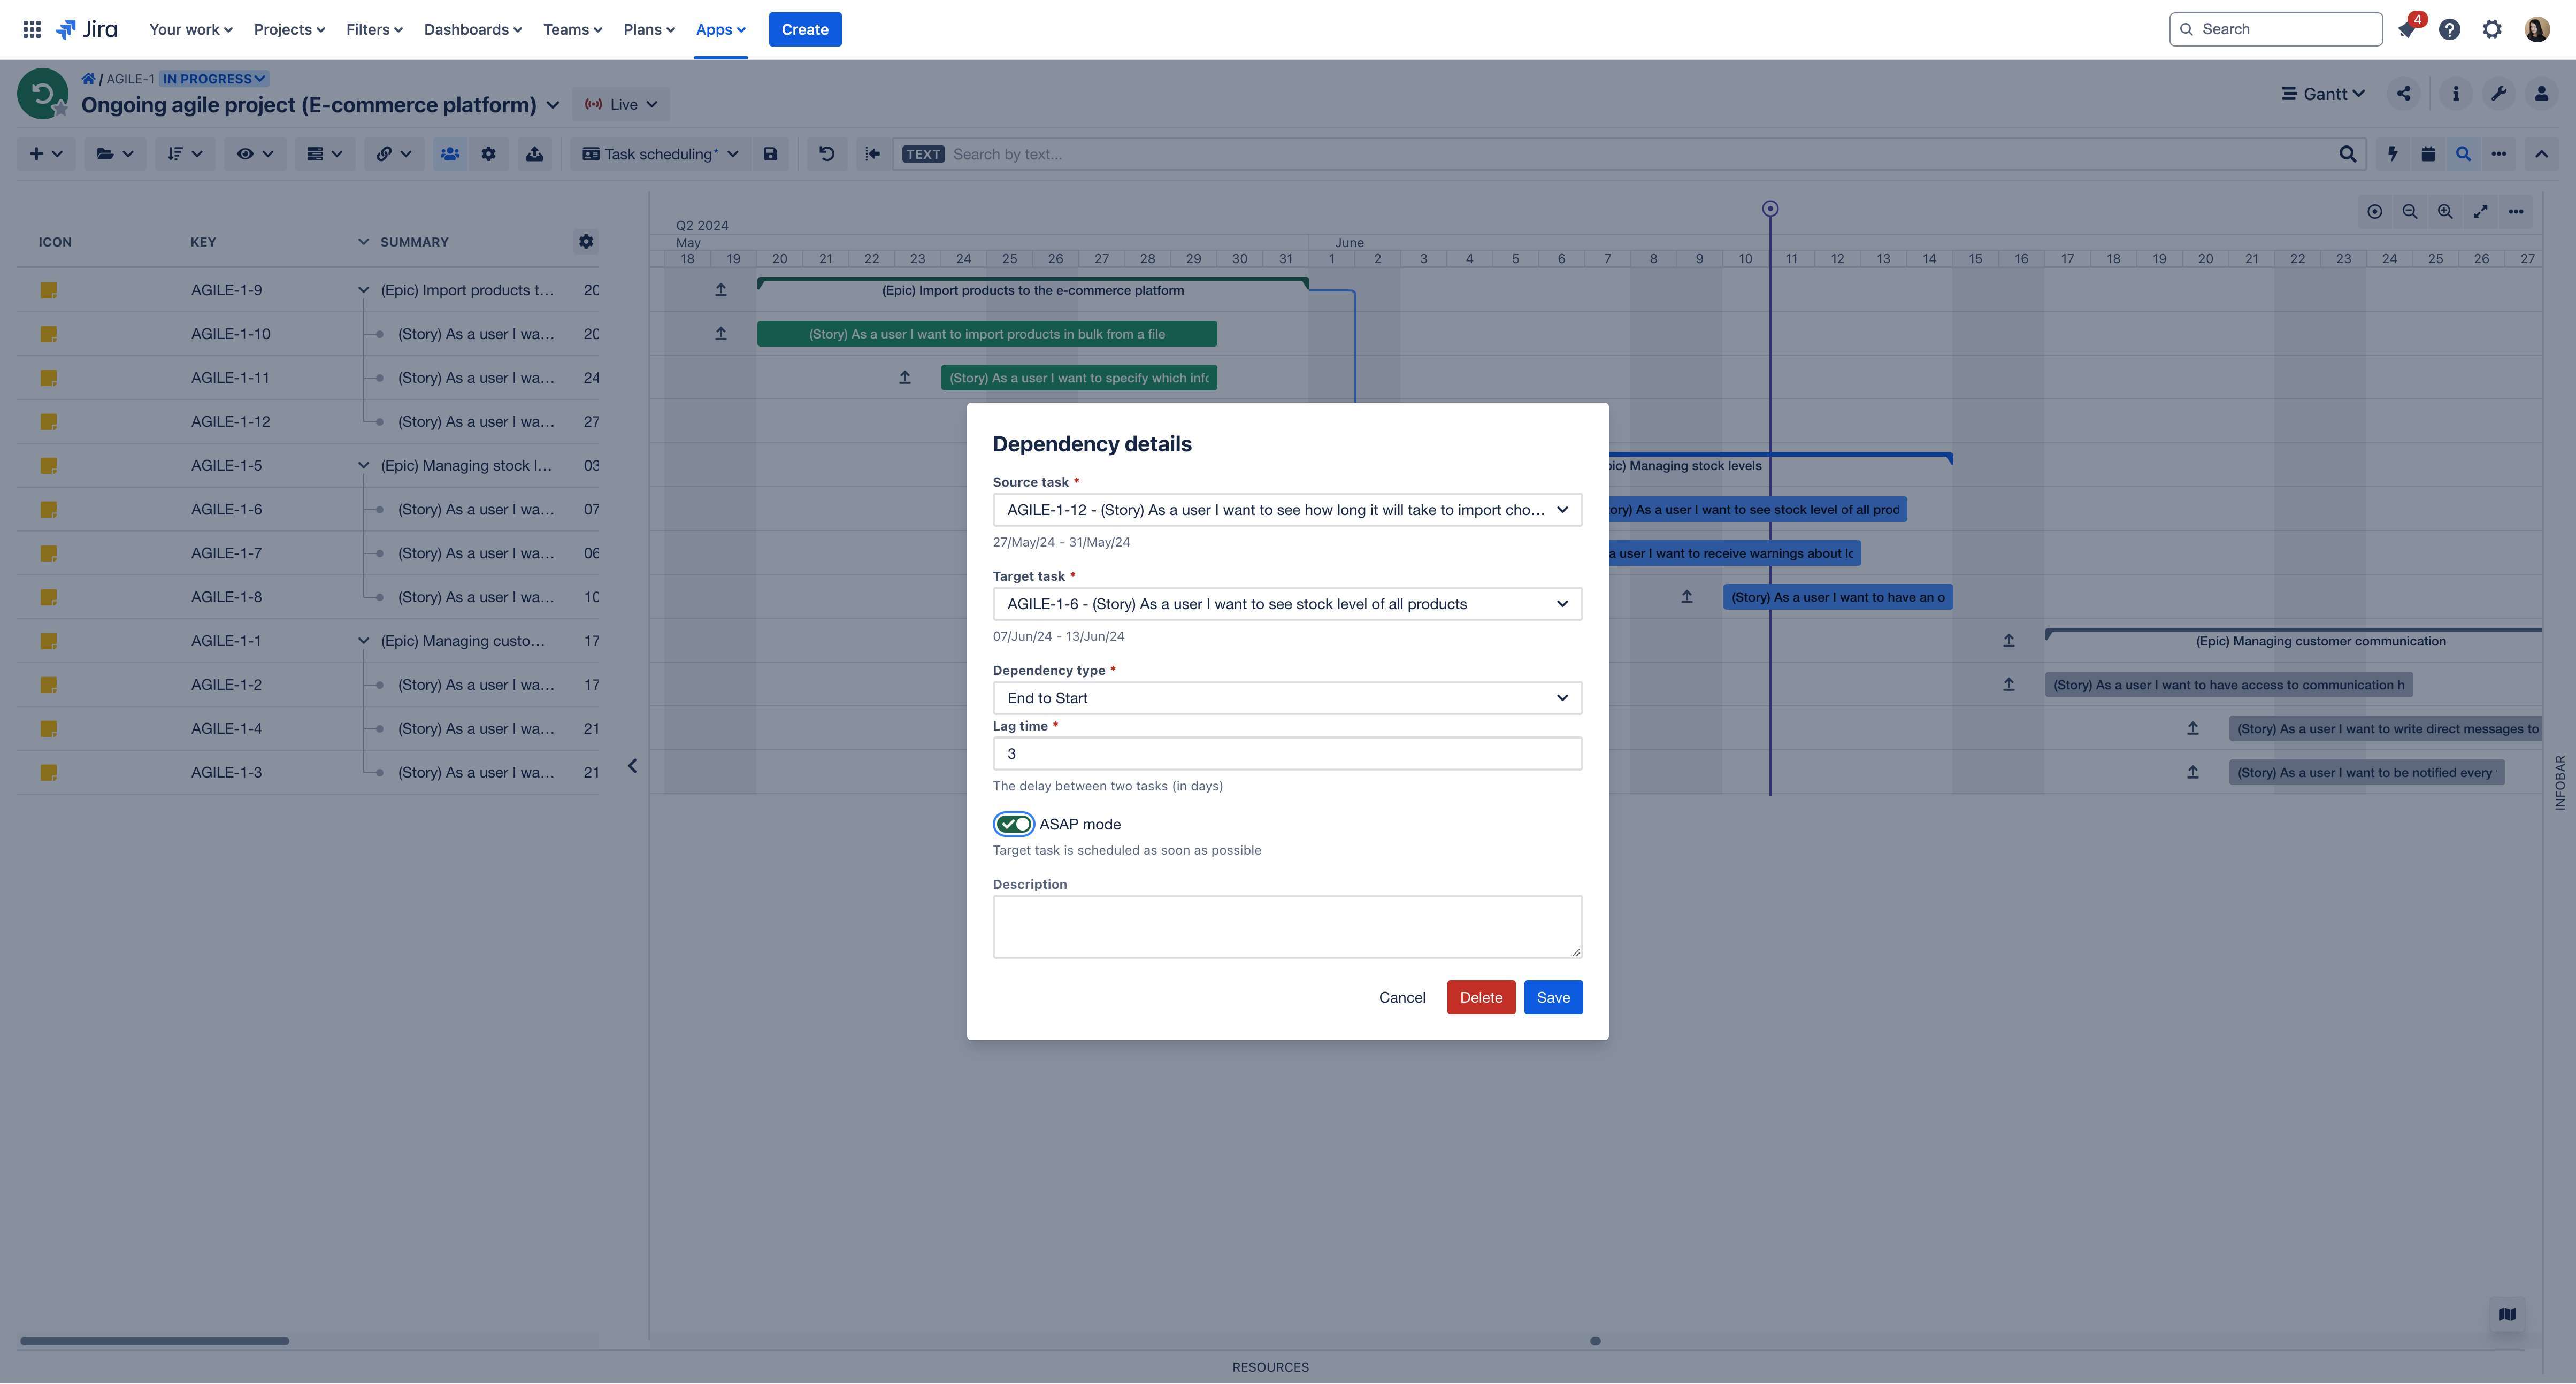Click the red Delete button

click(x=1481, y=998)
